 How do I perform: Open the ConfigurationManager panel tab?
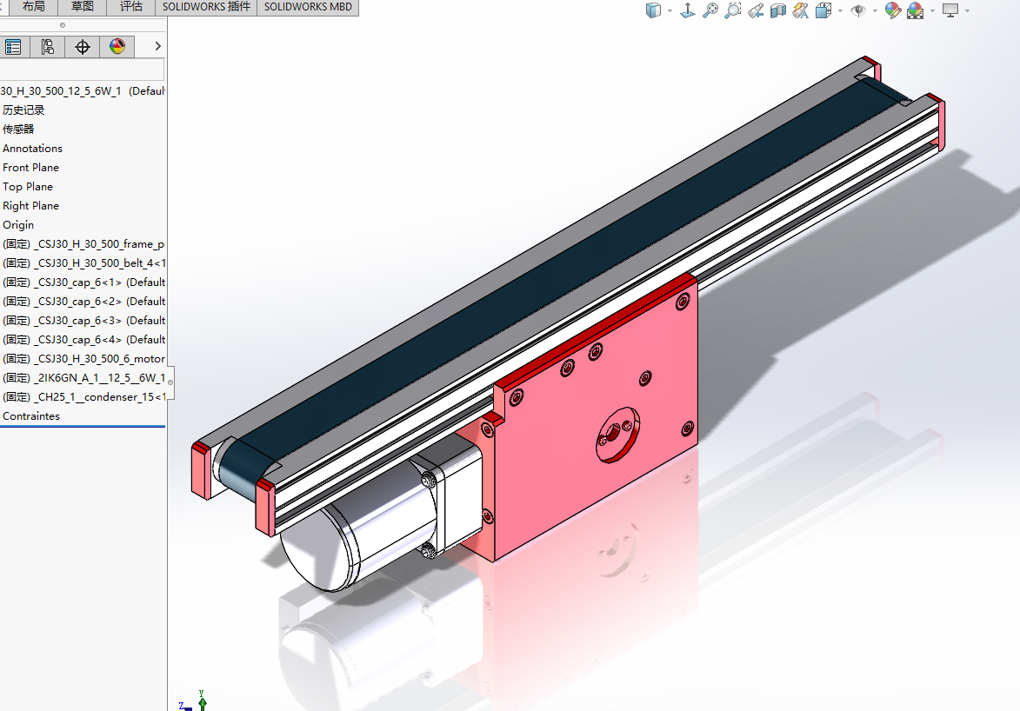tap(48, 47)
